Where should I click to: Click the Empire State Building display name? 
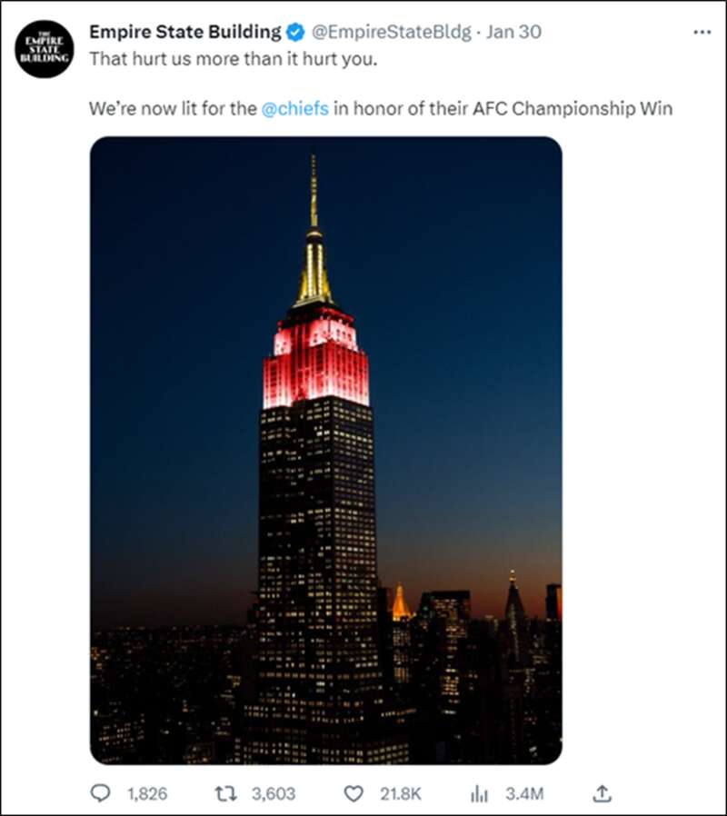pos(184,32)
